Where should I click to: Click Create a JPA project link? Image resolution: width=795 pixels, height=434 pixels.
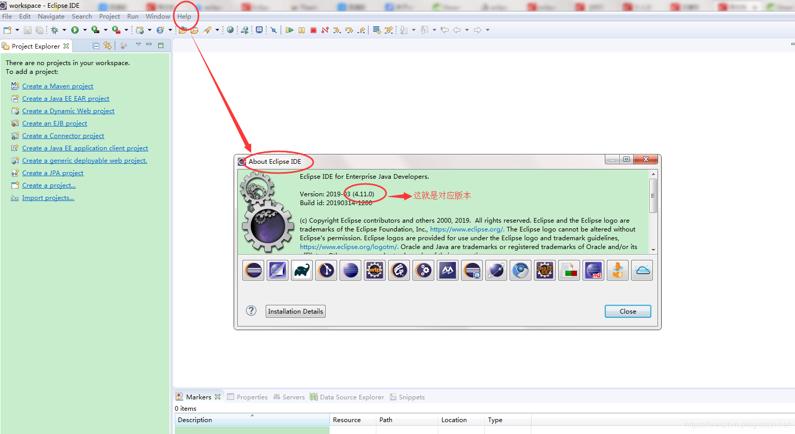coord(53,173)
